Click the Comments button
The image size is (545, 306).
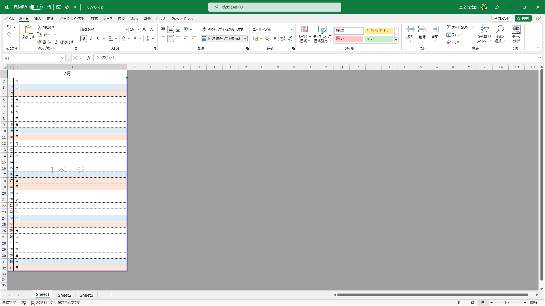[502, 18]
